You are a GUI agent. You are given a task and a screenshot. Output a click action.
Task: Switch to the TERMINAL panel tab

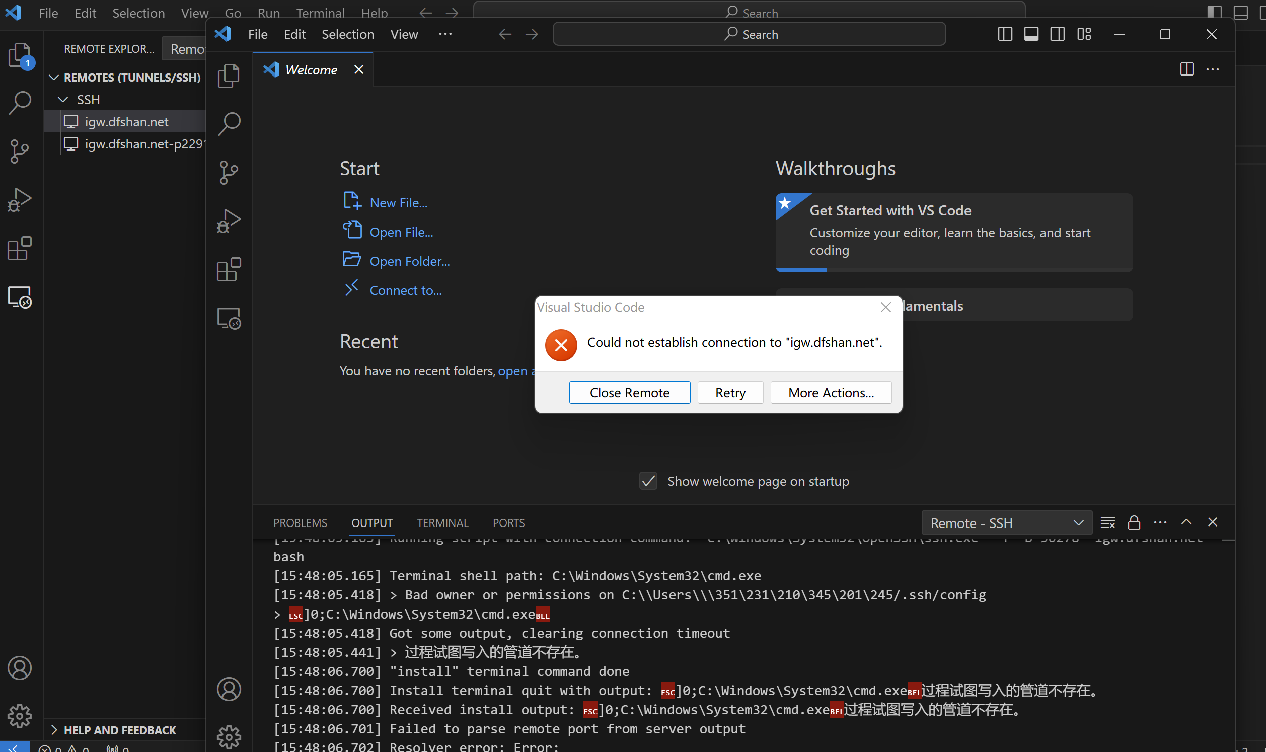[442, 523]
